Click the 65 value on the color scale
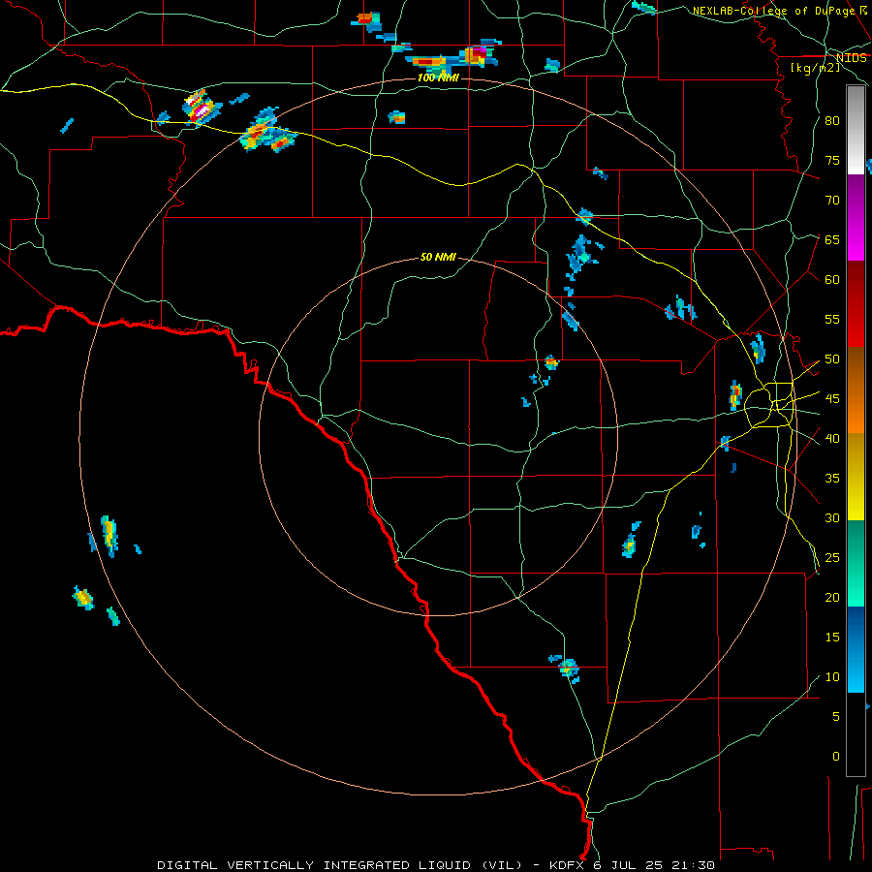 [832, 240]
